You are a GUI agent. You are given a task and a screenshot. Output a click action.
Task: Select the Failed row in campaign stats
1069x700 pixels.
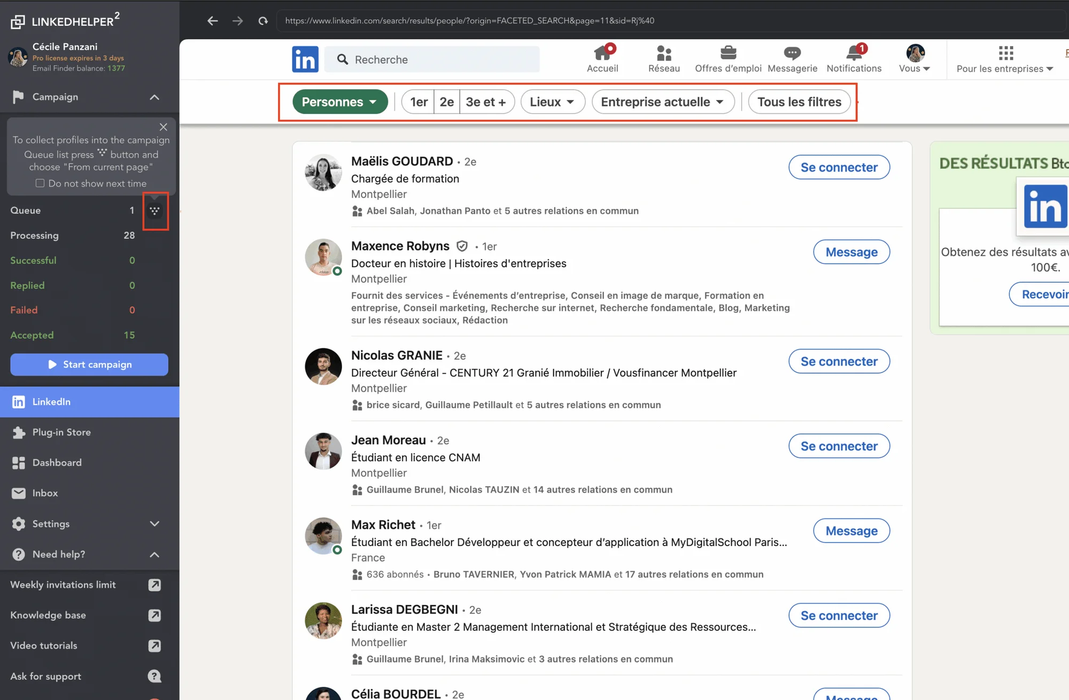(72, 310)
